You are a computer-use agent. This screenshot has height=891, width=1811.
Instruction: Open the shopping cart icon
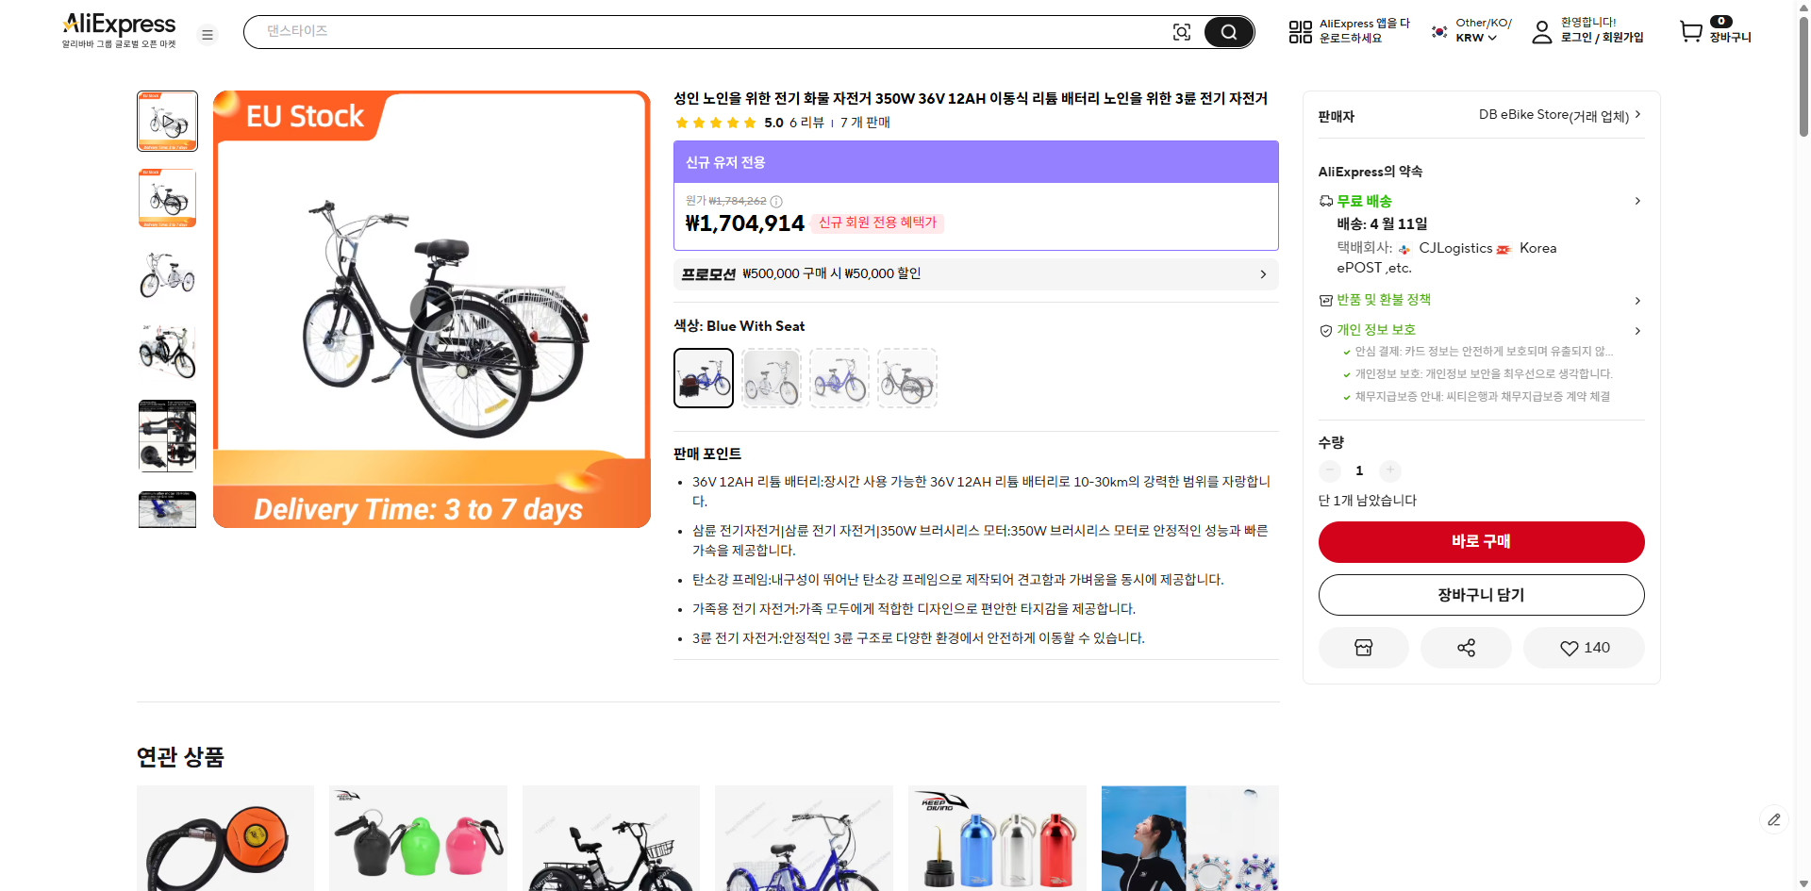[1691, 31]
